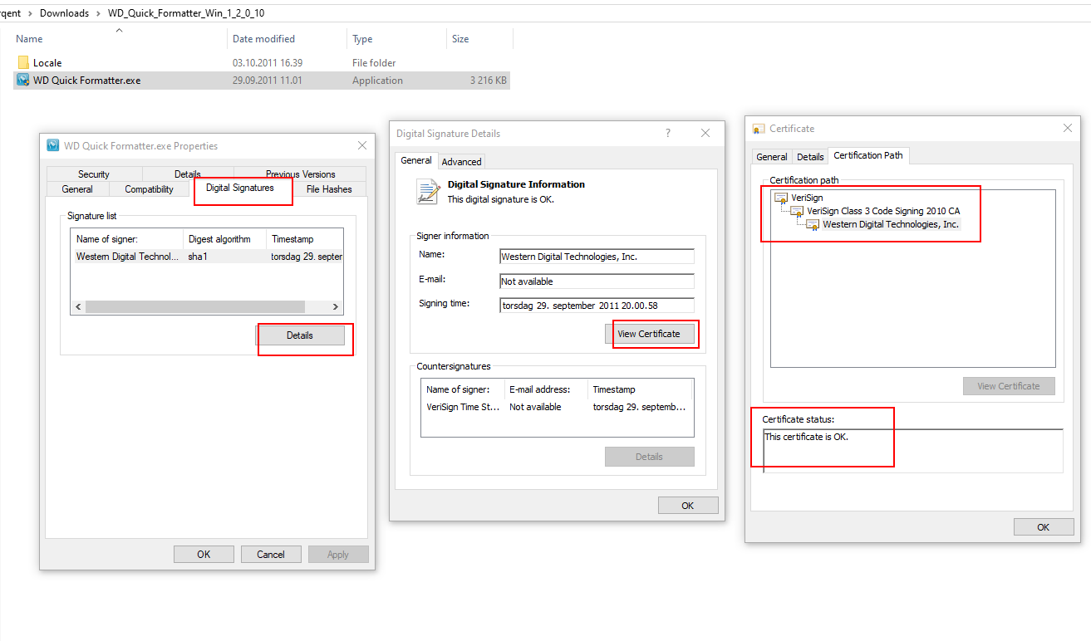Image resolution: width=1091 pixels, height=641 pixels.
Task: Sort files by Type column header
Action: pyautogui.click(x=397, y=39)
